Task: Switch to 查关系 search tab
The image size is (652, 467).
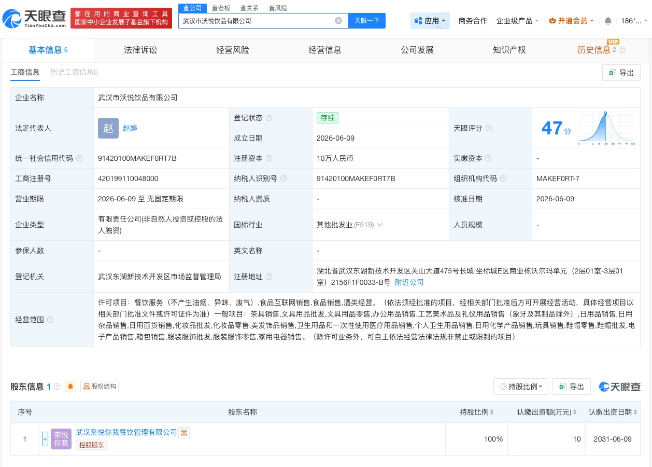Action: tap(249, 8)
